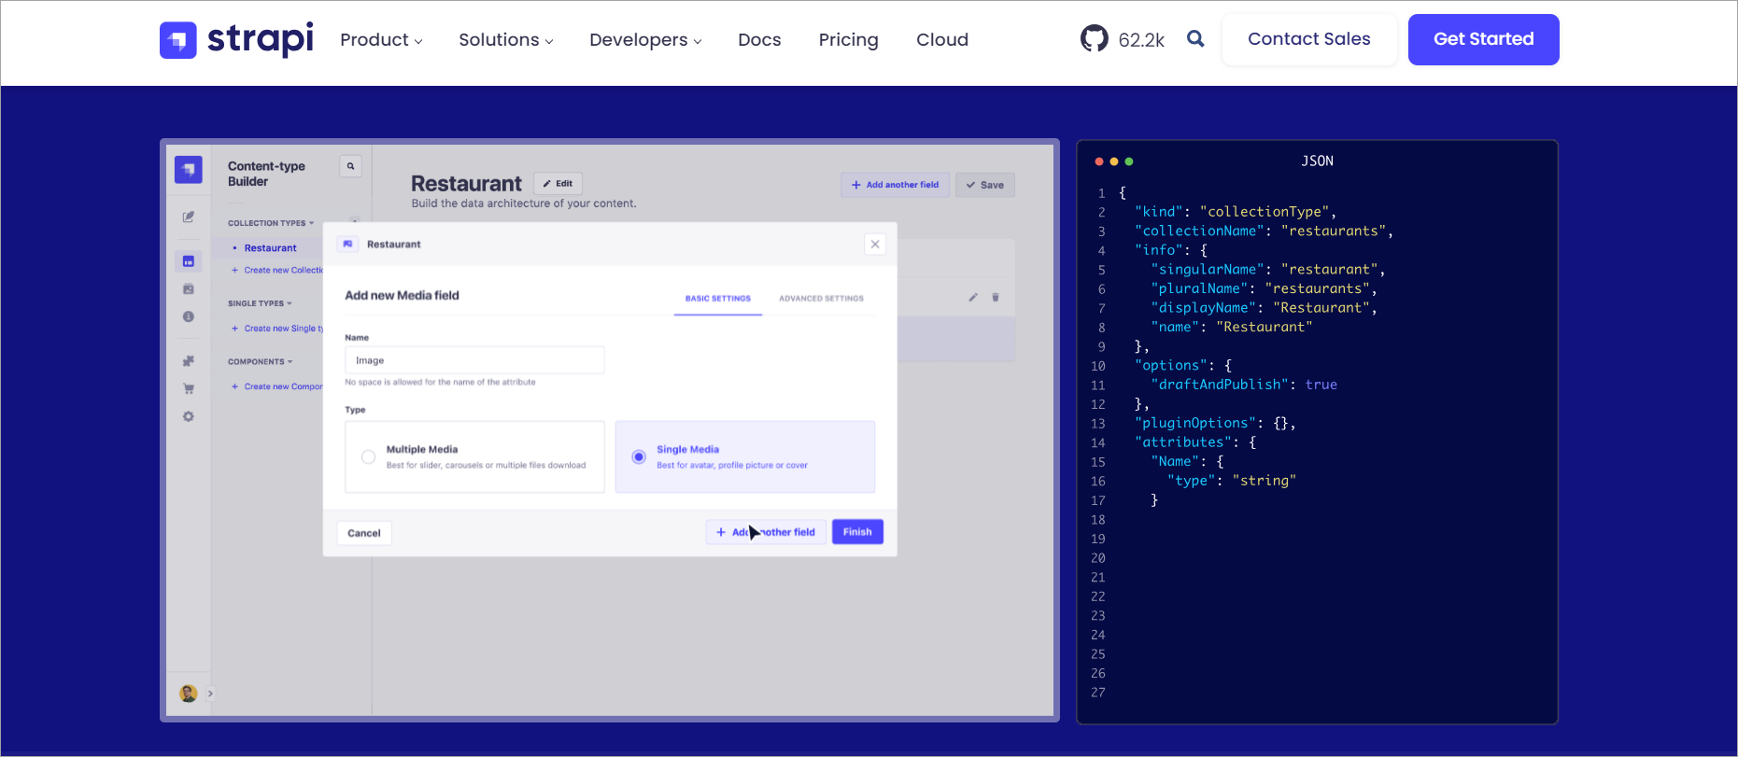
Task: Select Restaurant in Collection Types list
Action: 270,248
